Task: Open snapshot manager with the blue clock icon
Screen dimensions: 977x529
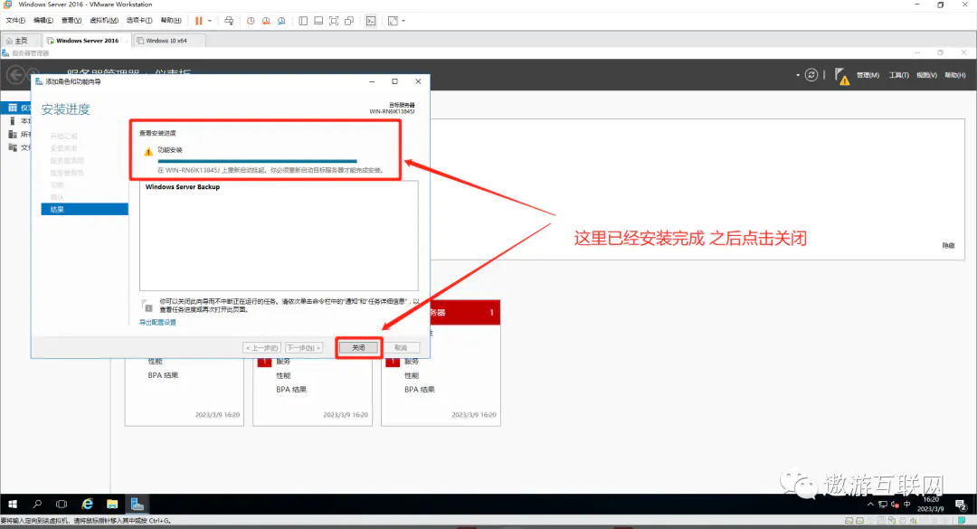Action: coord(281,21)
